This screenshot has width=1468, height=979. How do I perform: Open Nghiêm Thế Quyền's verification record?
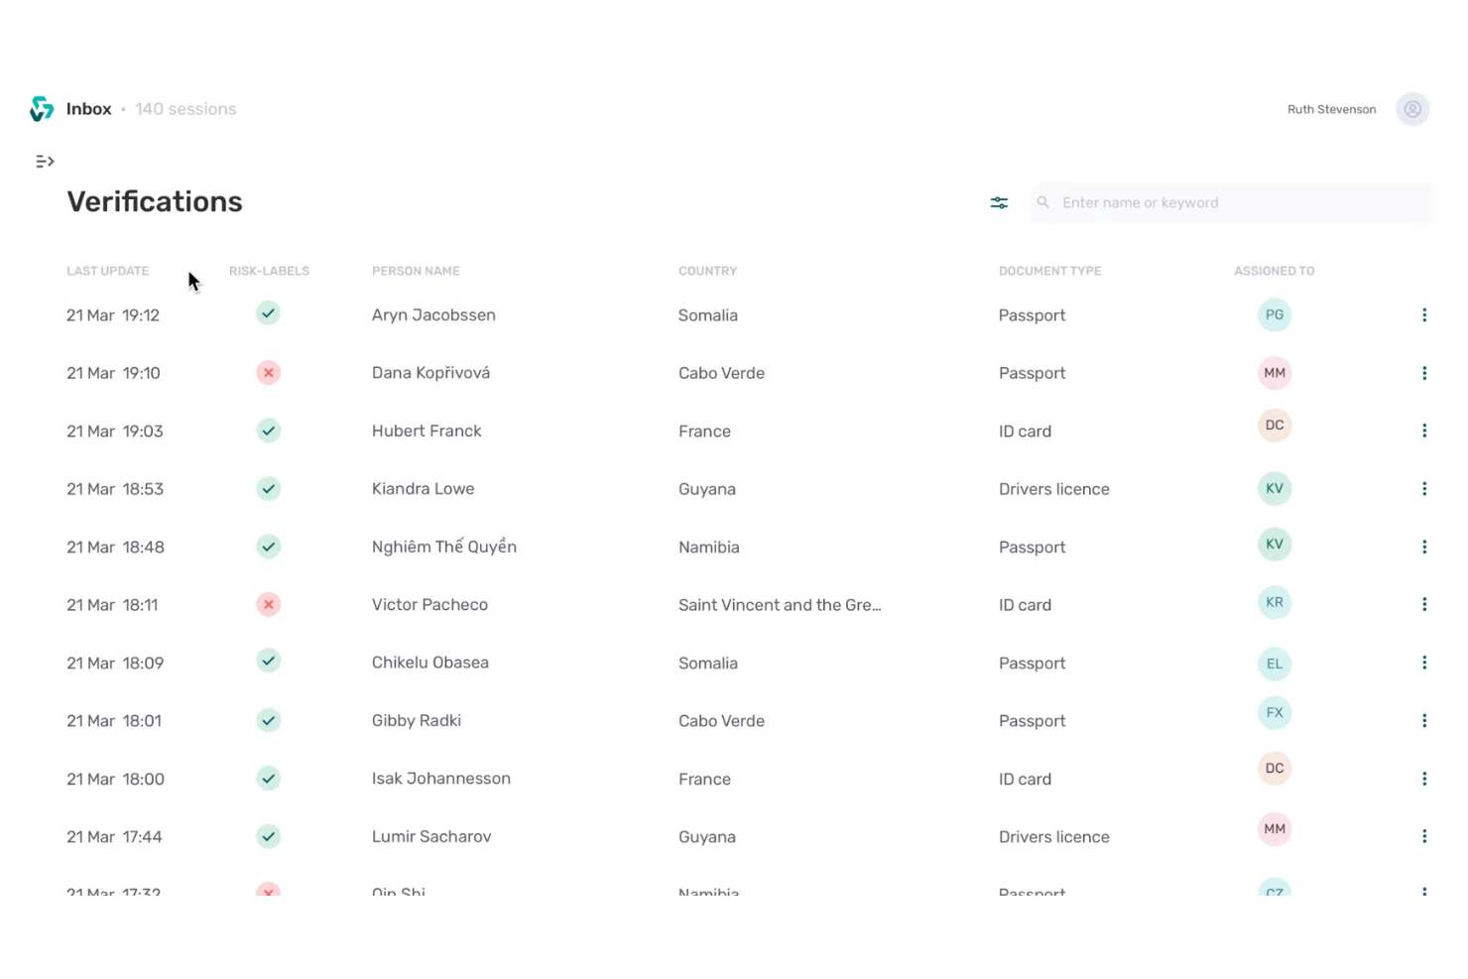pos(443,547)
